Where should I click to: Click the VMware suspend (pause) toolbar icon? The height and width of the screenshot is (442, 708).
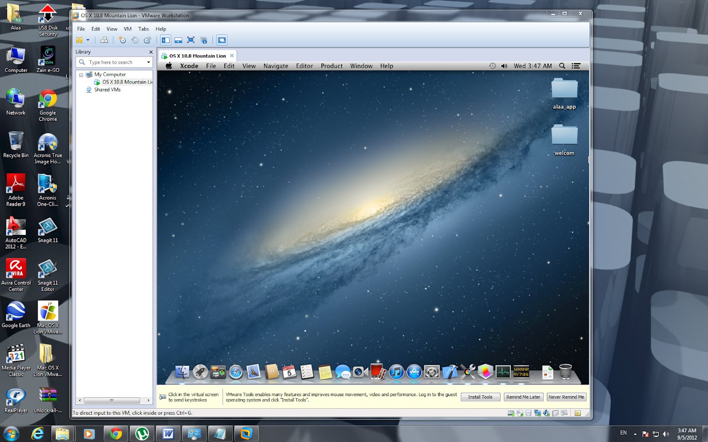(79, 40)
